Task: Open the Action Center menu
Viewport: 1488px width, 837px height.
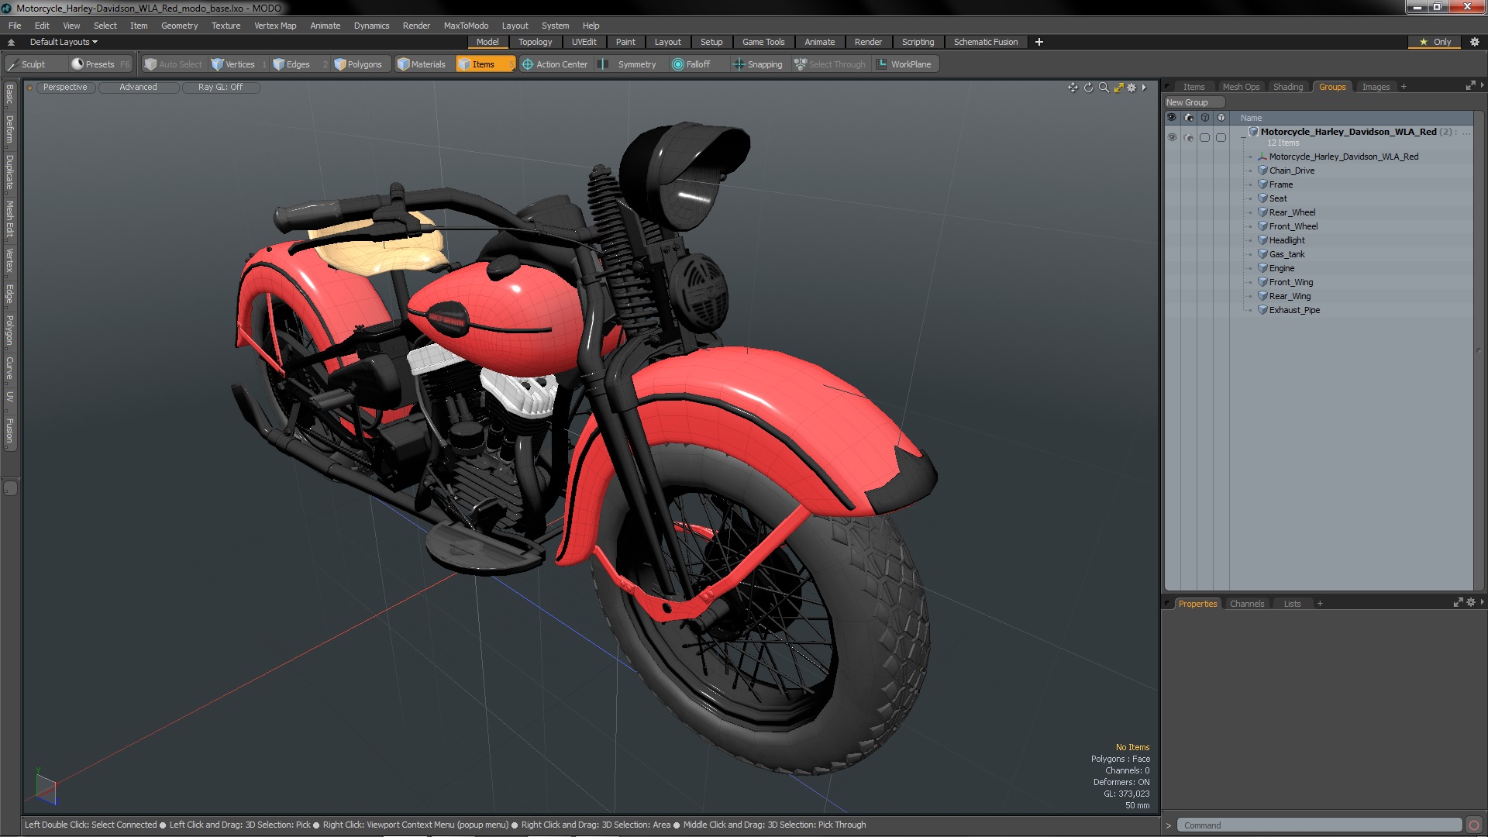Action: coord(555,64)
